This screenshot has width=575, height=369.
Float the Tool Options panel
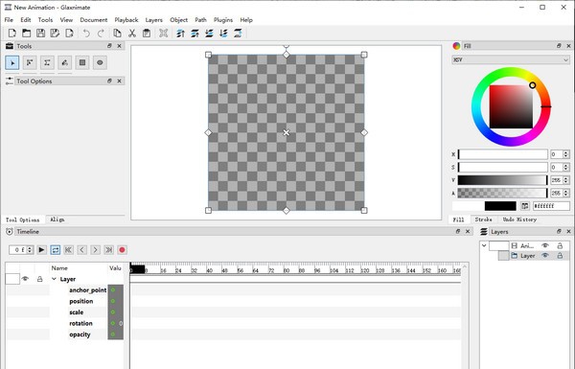click(109, 81)
